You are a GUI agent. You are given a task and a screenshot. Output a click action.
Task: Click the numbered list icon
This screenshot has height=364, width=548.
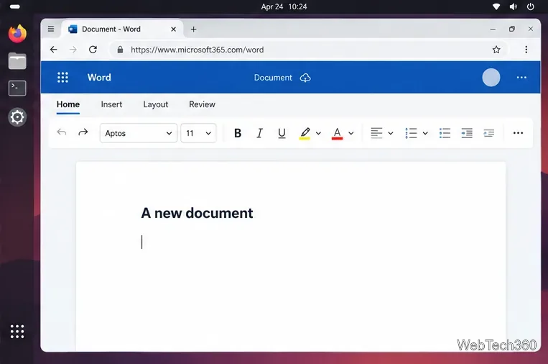tap(411, 133)
